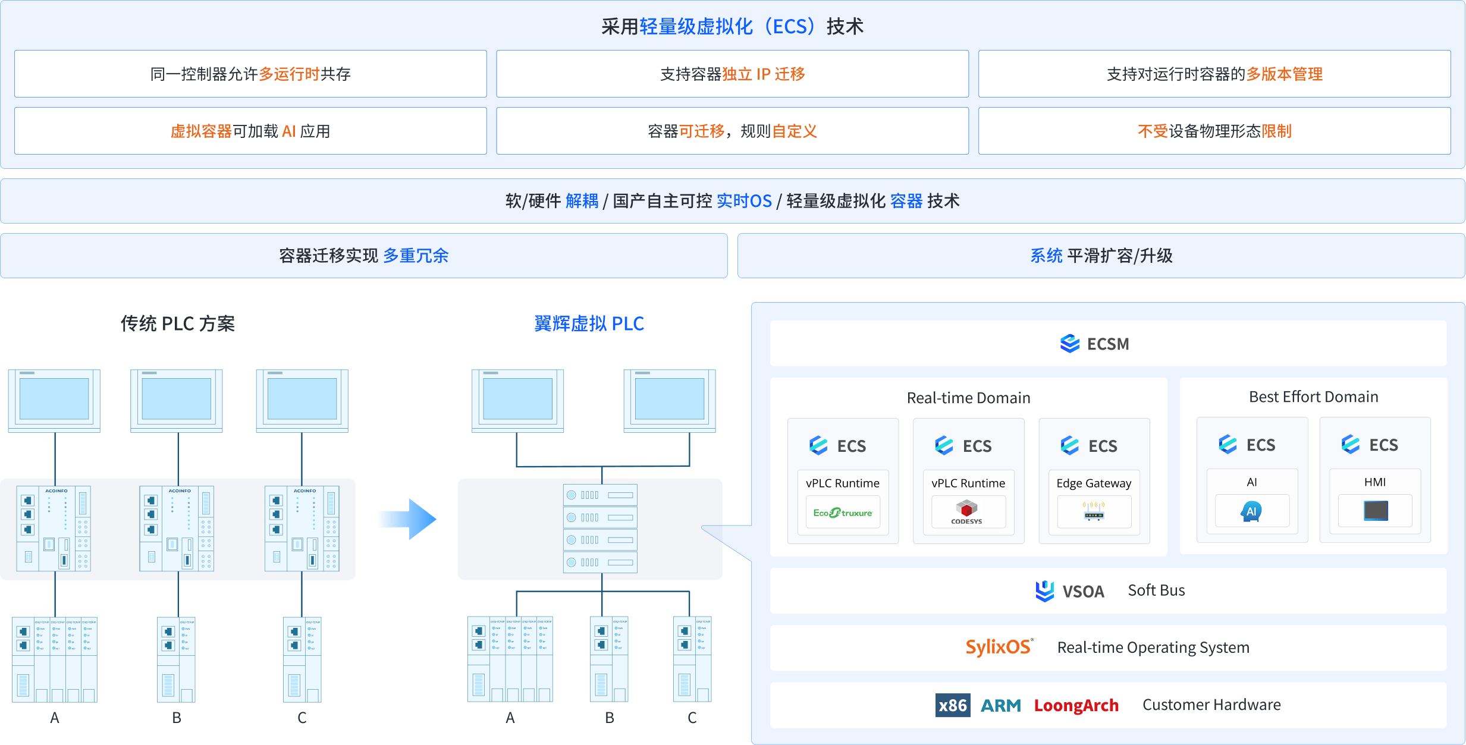Click the 虚拟容器可加载 AI 应用 box

[250, 131]
